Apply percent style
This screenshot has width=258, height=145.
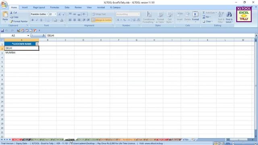[125, 20]
